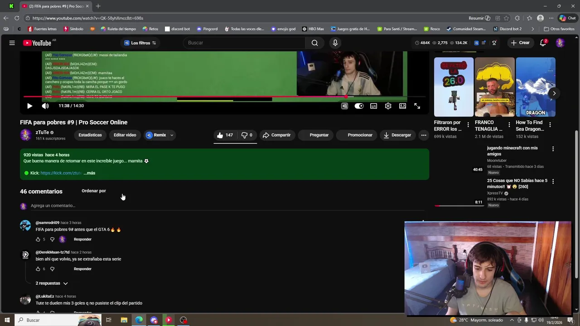Open options for jugando minecraft video
This screenshot has height=326, width=580.
[553, 149]
